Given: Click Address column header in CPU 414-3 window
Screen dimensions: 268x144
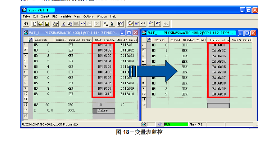Looking at the screenshot, I should (44, 40).
